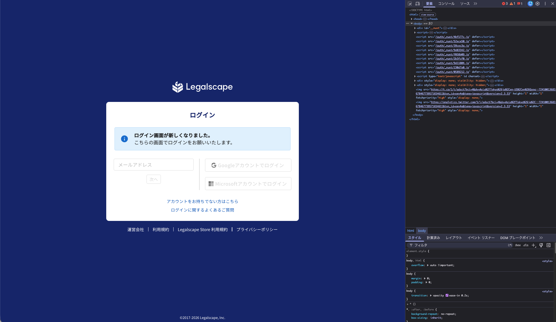Image resolution: width=556 pixels, height=322 pixels.
Task: Select the body breadcrumb
Action: click(422, 231)
